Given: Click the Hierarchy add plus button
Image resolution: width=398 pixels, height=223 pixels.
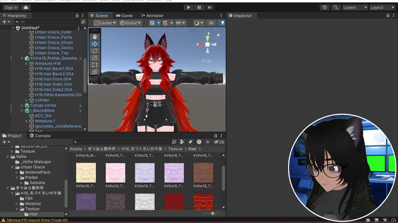Looking at the screenshot, I should pyautogui.click(x=6, y=22).
